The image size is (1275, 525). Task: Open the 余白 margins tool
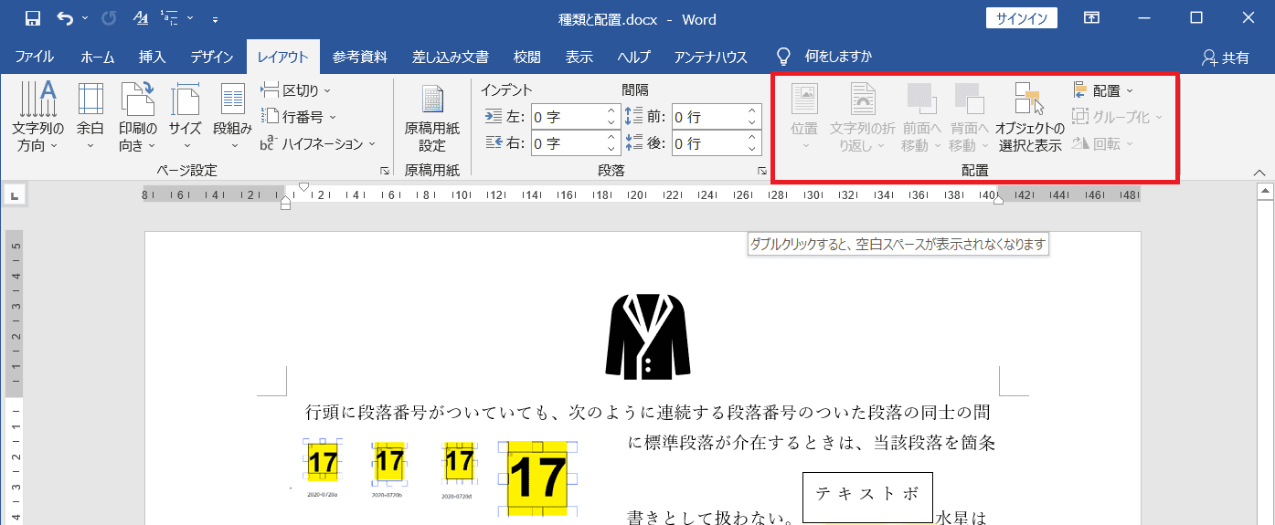pos(90,117)
